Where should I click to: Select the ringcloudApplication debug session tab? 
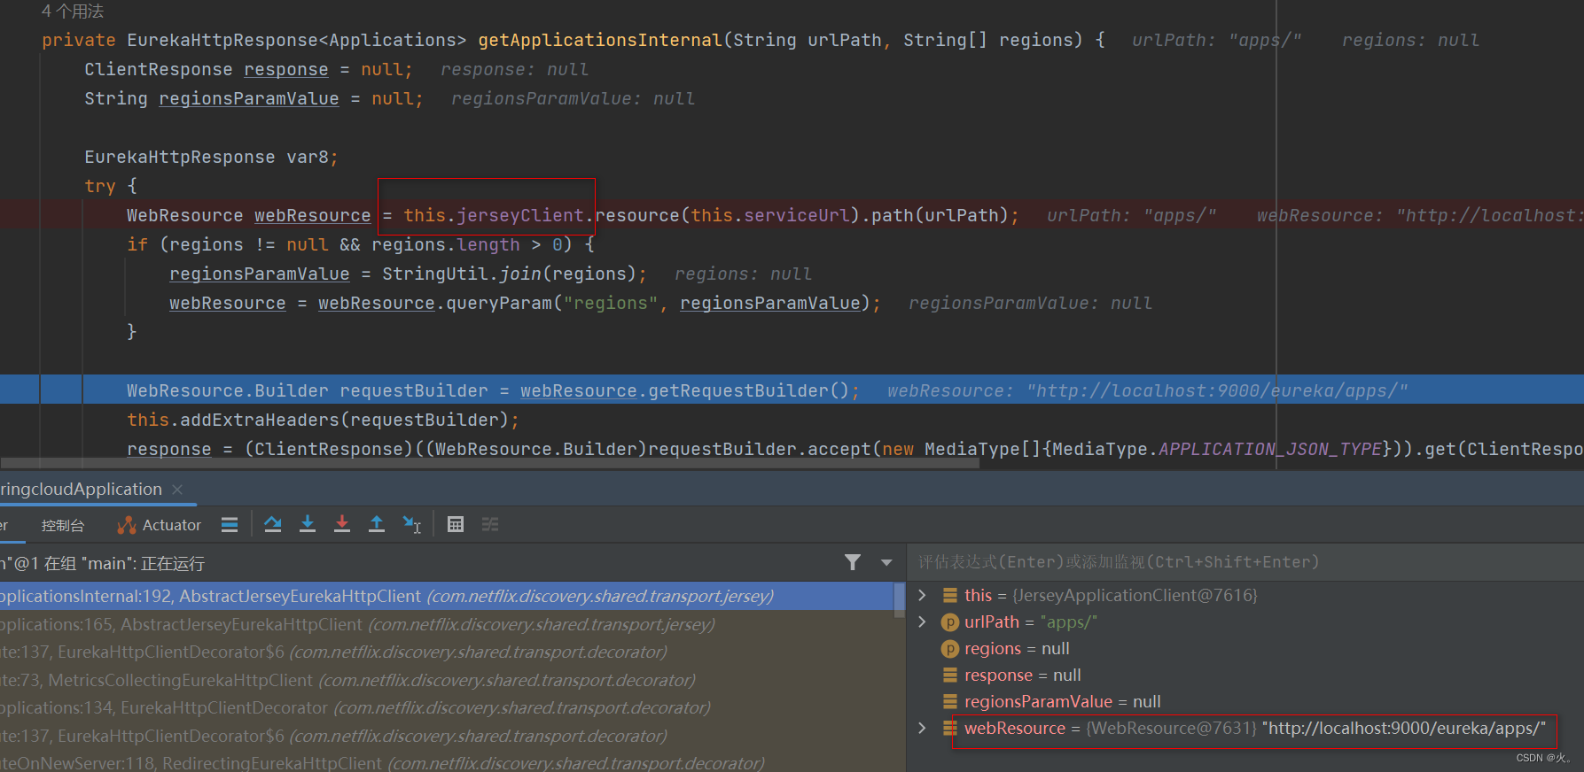point(81,490)
